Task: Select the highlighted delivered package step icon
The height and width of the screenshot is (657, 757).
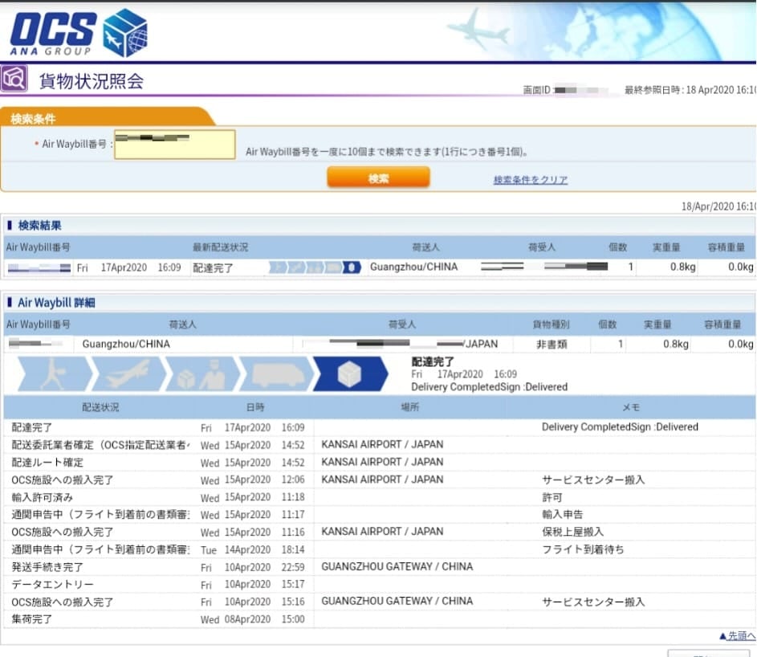Action: tap(350, 374)
